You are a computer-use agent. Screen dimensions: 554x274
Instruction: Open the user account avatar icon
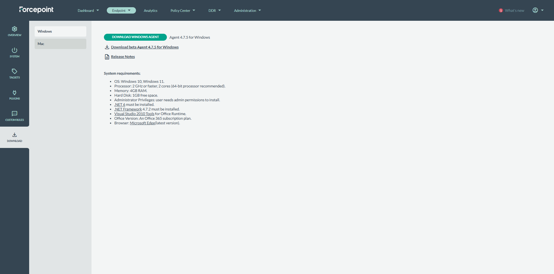coord(535,10)
